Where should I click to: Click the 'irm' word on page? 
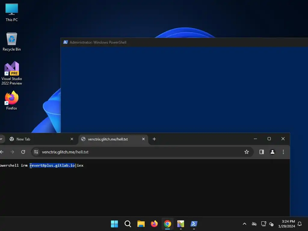coord(24,165)
